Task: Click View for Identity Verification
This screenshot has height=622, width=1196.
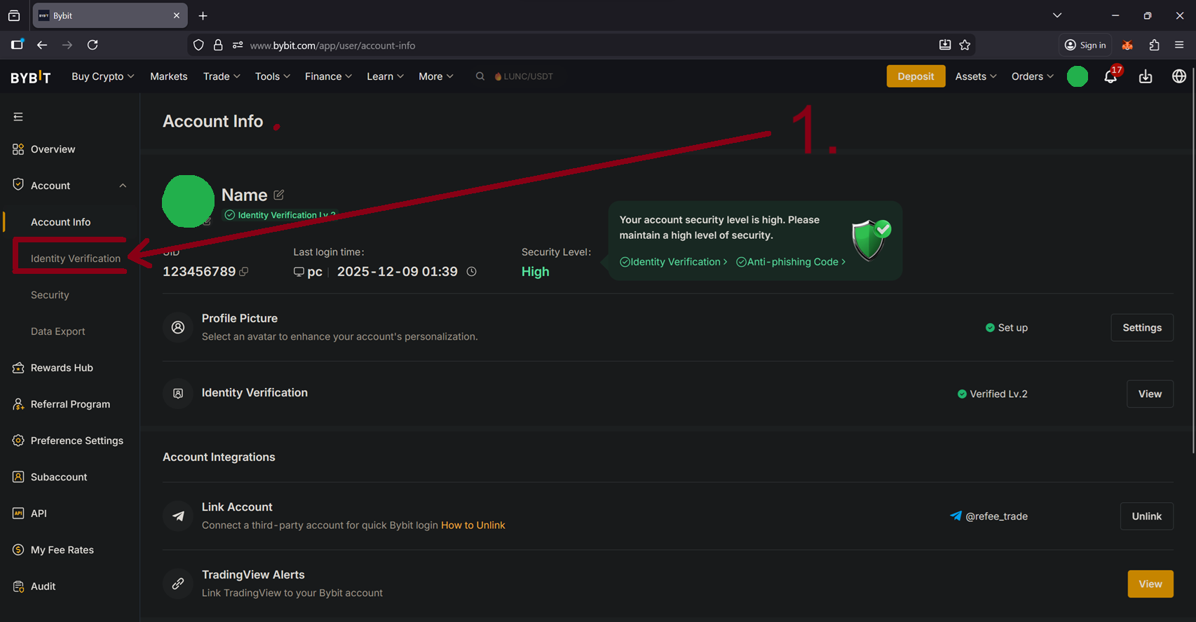Action: click(1150, 394)
